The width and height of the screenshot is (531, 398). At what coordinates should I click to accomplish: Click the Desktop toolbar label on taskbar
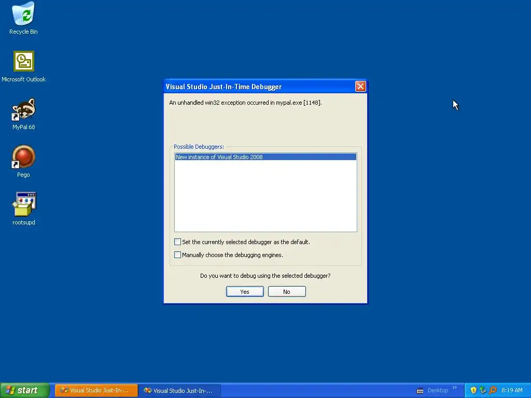coord(438,390)
